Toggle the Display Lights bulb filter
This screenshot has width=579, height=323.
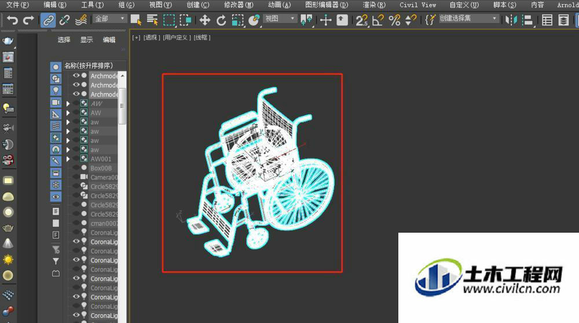(56, 90)
